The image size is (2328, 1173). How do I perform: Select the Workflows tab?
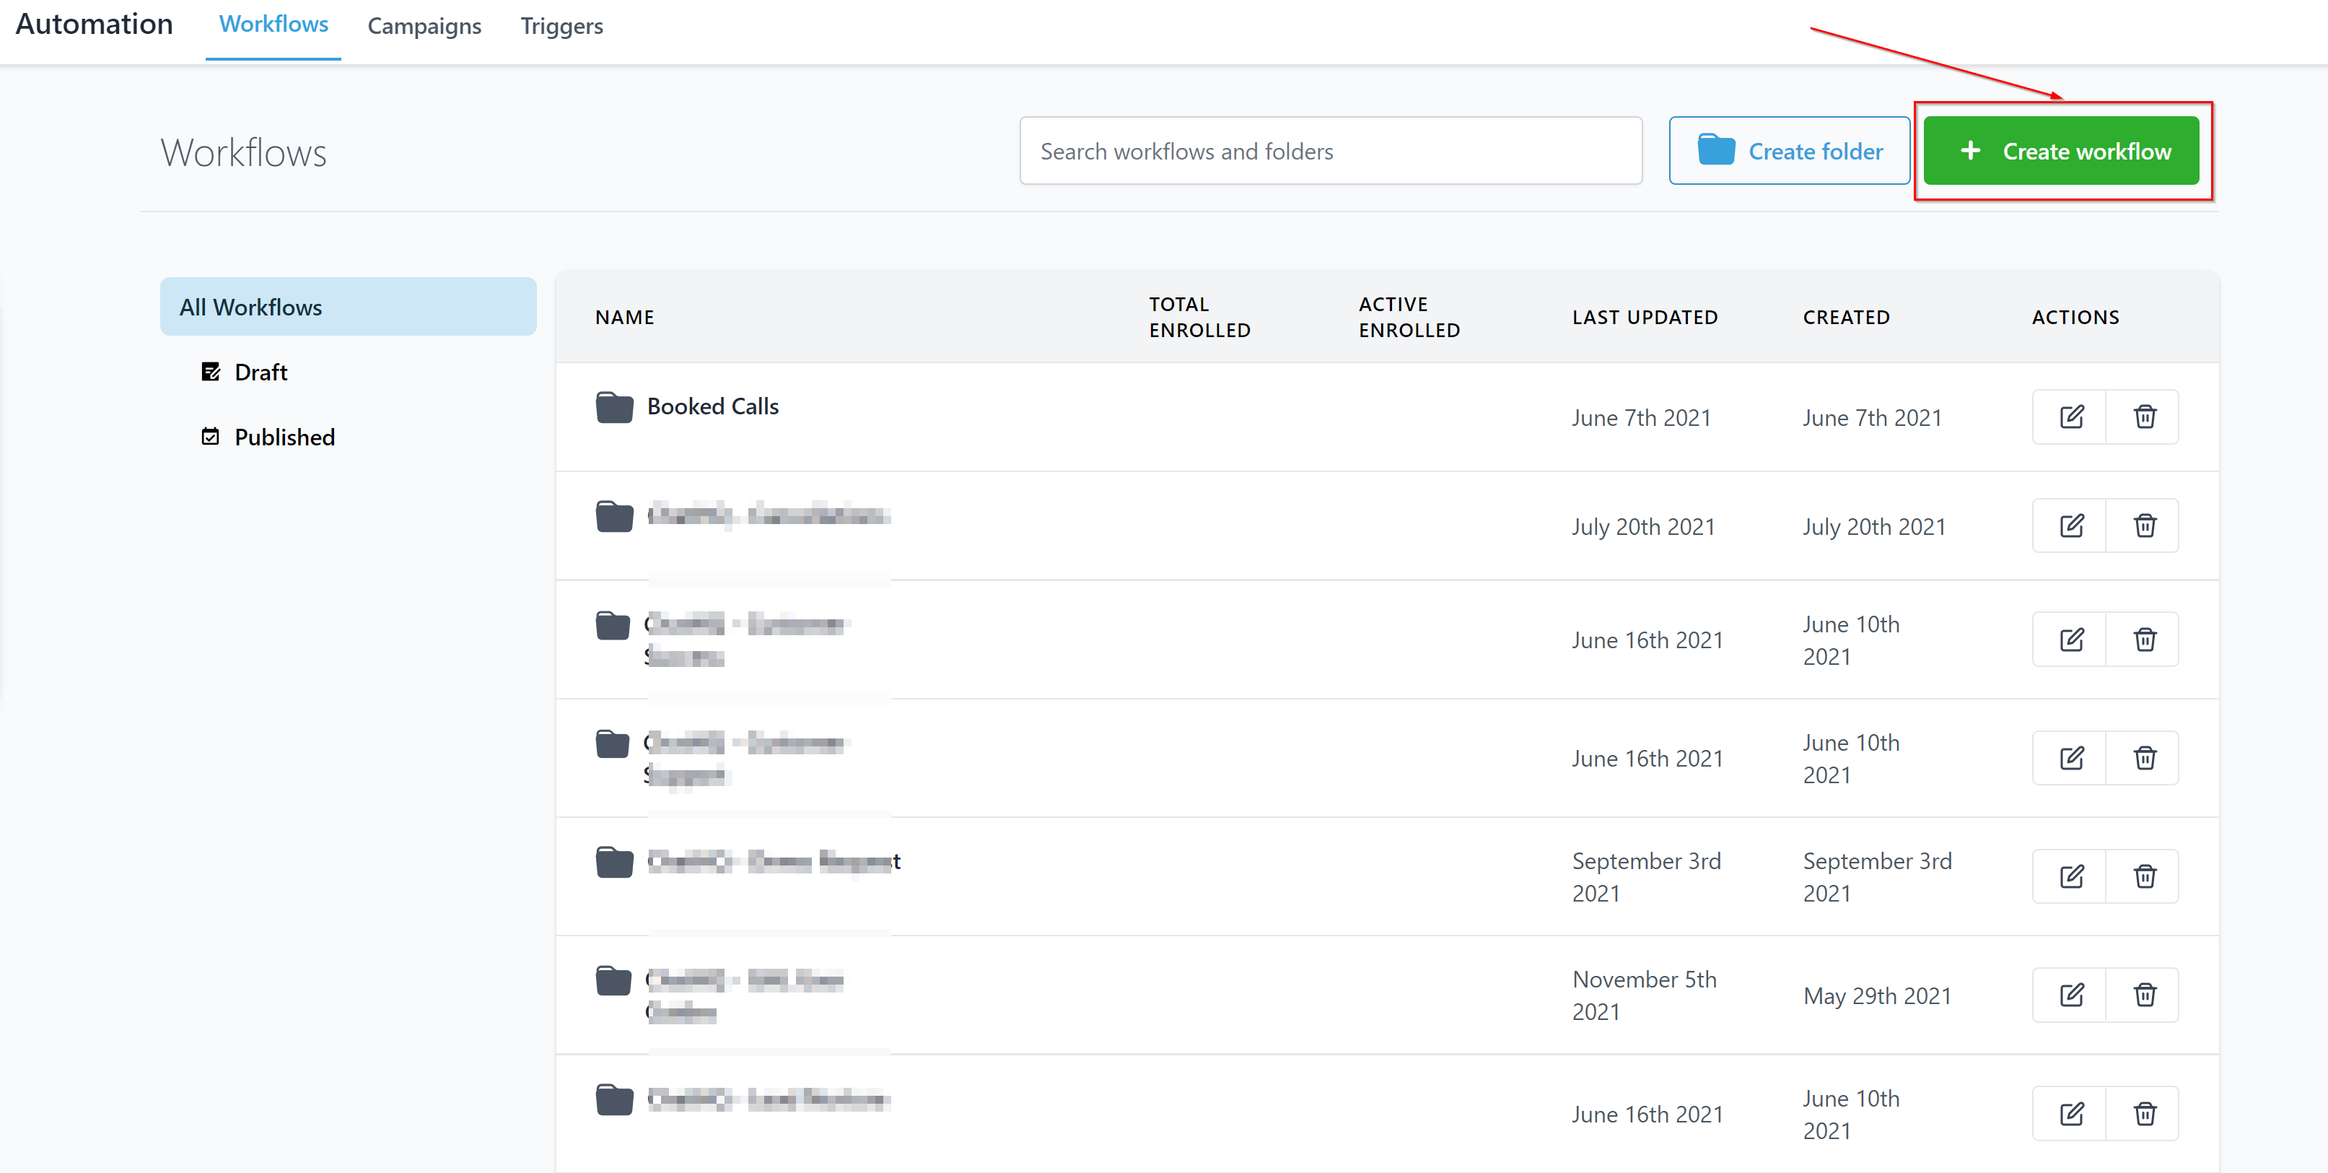point(273,25)
